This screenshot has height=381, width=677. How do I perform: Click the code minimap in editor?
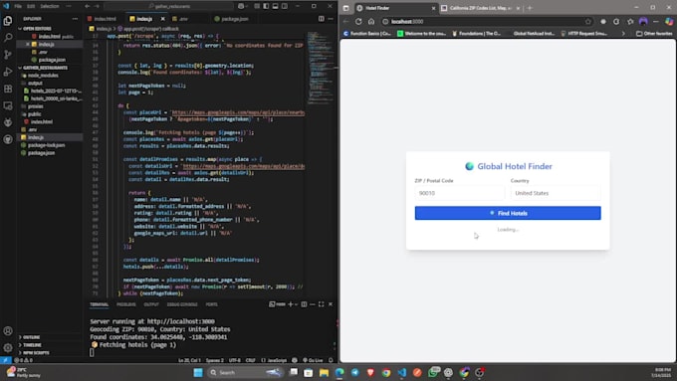pos(320,68)
